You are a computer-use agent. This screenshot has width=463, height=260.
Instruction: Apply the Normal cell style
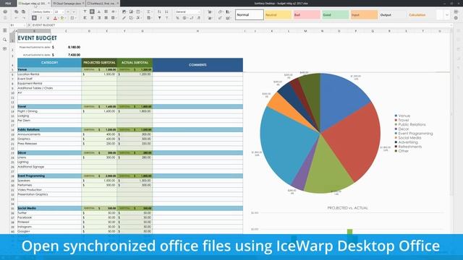point(249,14)
